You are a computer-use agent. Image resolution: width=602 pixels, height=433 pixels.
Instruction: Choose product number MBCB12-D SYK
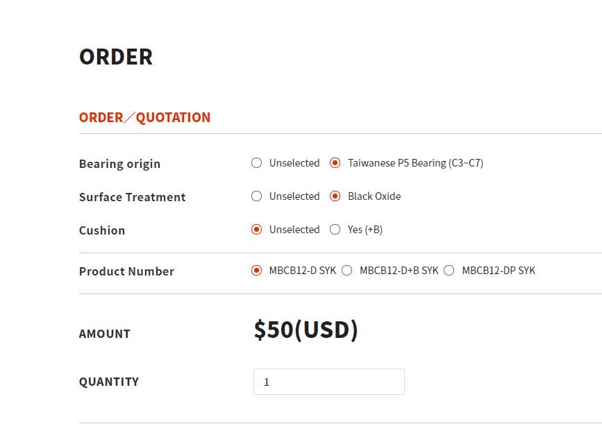click(257, 271)
